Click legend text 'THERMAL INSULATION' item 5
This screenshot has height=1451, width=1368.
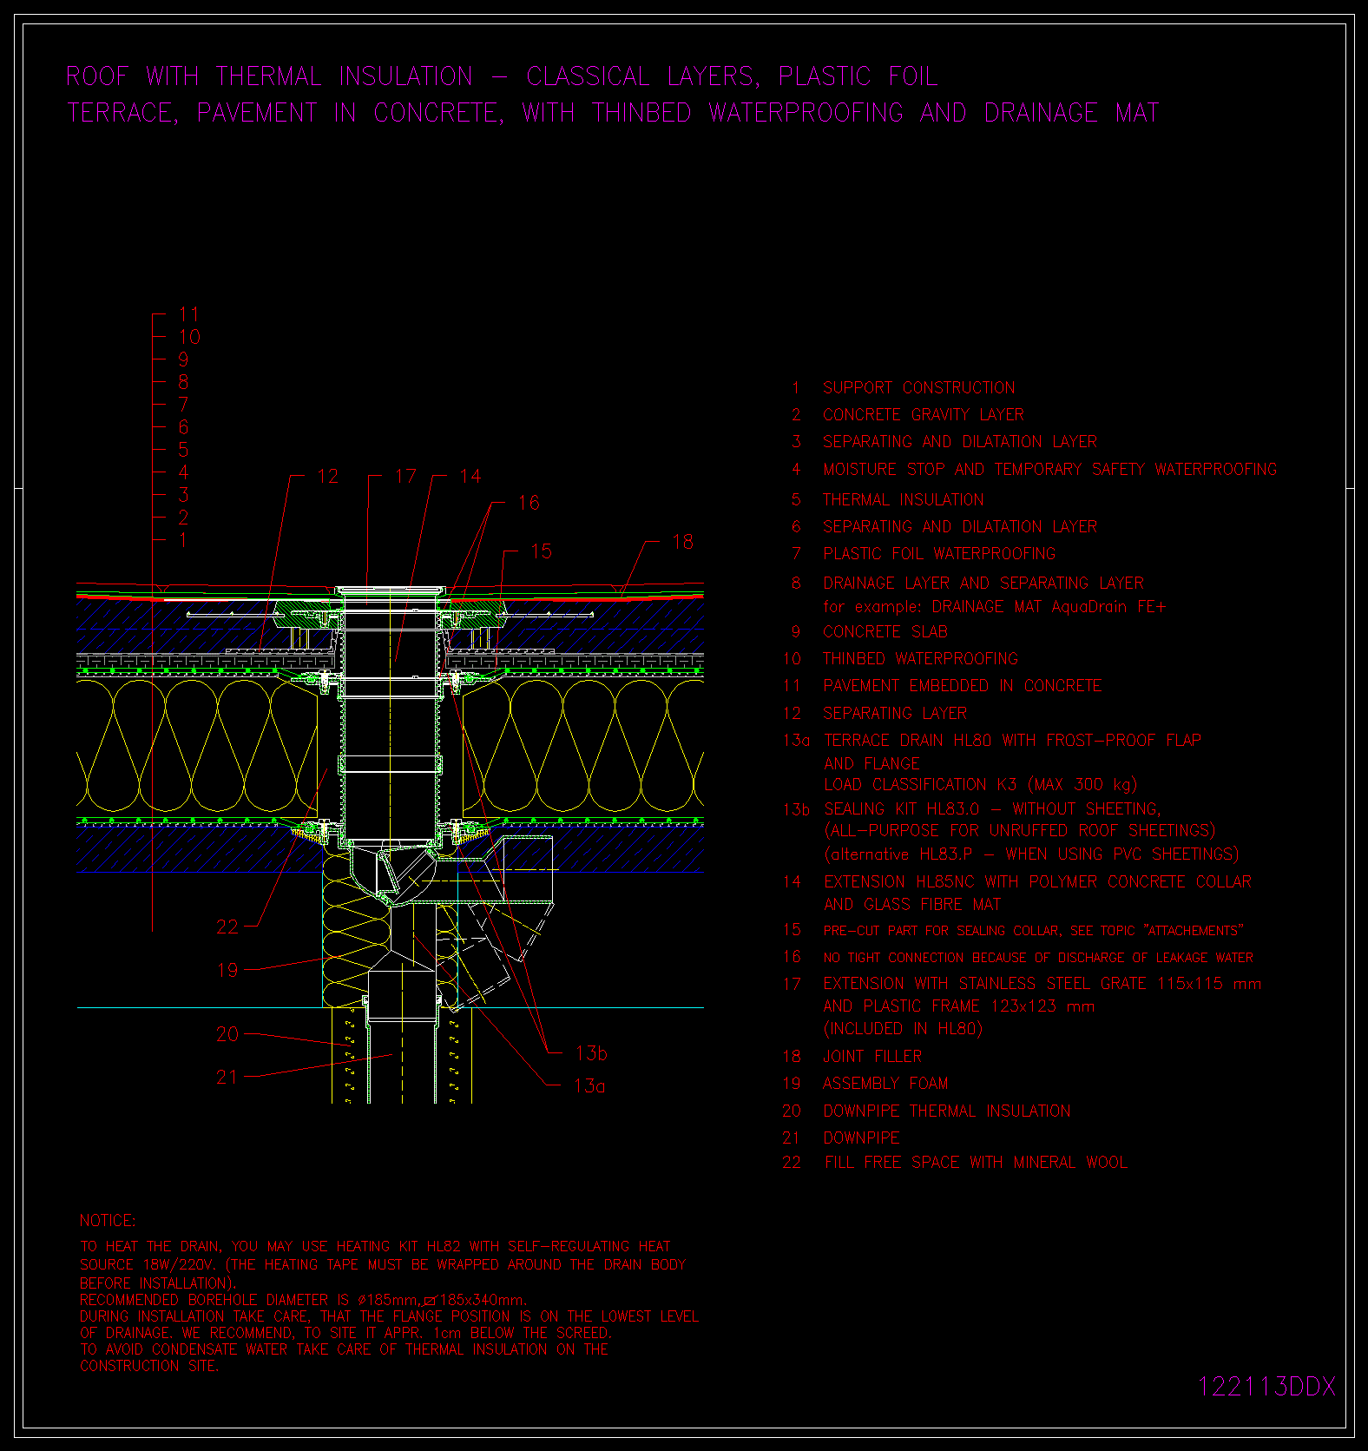tap(904, 500)
